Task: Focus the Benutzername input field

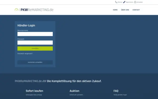Action: click(35, 34)
